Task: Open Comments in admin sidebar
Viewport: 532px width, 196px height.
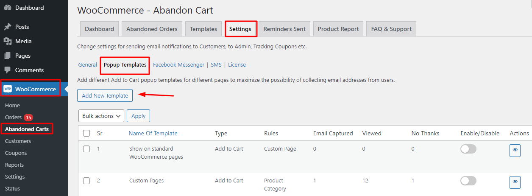Action: (29, 70)
